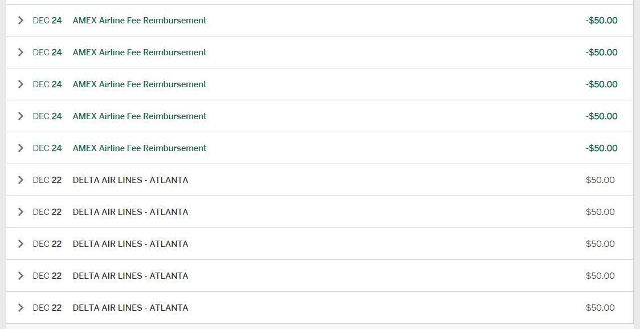Viewport: 640px width, 329px height.
Task: Expand last AMEX Airline Fee Reimbursement row chevron
Action: coord(21,148)
